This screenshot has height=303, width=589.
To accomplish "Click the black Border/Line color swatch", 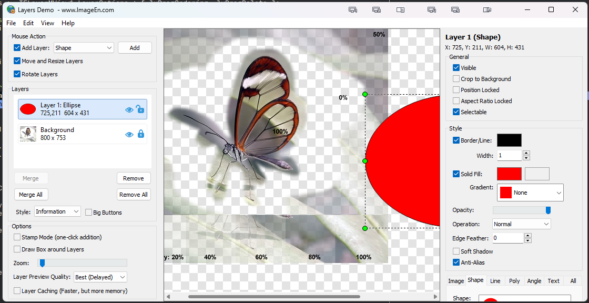I will point(509,140).
